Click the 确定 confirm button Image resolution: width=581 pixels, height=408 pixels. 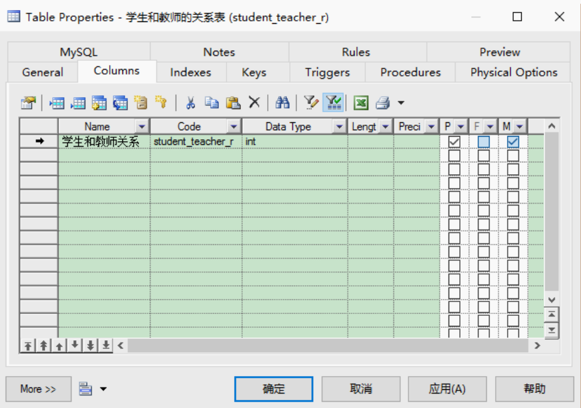point(274,389)
